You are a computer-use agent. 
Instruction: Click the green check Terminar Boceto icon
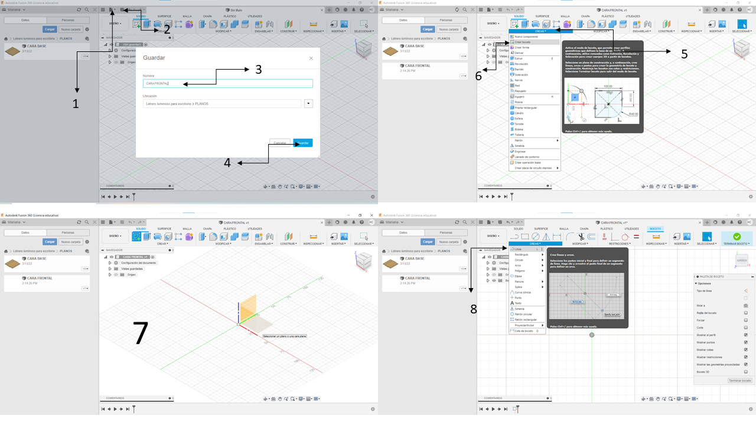coord(737,237)
